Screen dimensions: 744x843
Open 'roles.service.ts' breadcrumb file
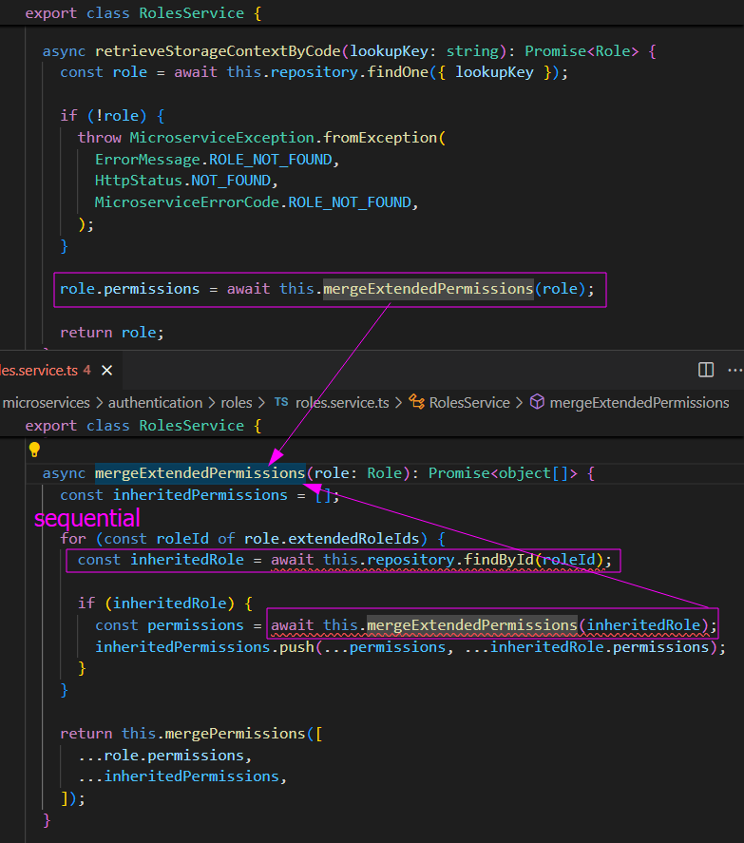[x=342, y=403]
